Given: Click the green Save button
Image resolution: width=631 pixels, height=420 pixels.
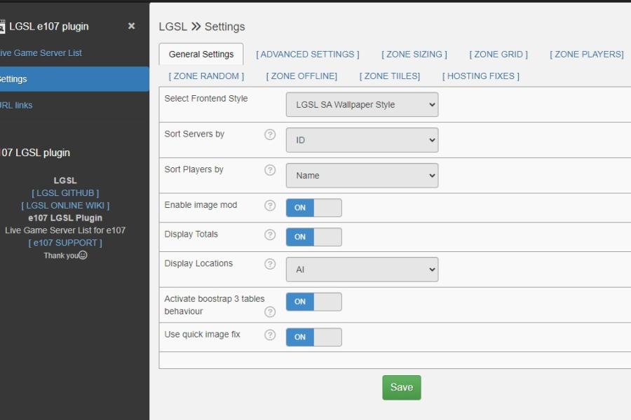Looking at the screenshot, I should pos(402,387).
